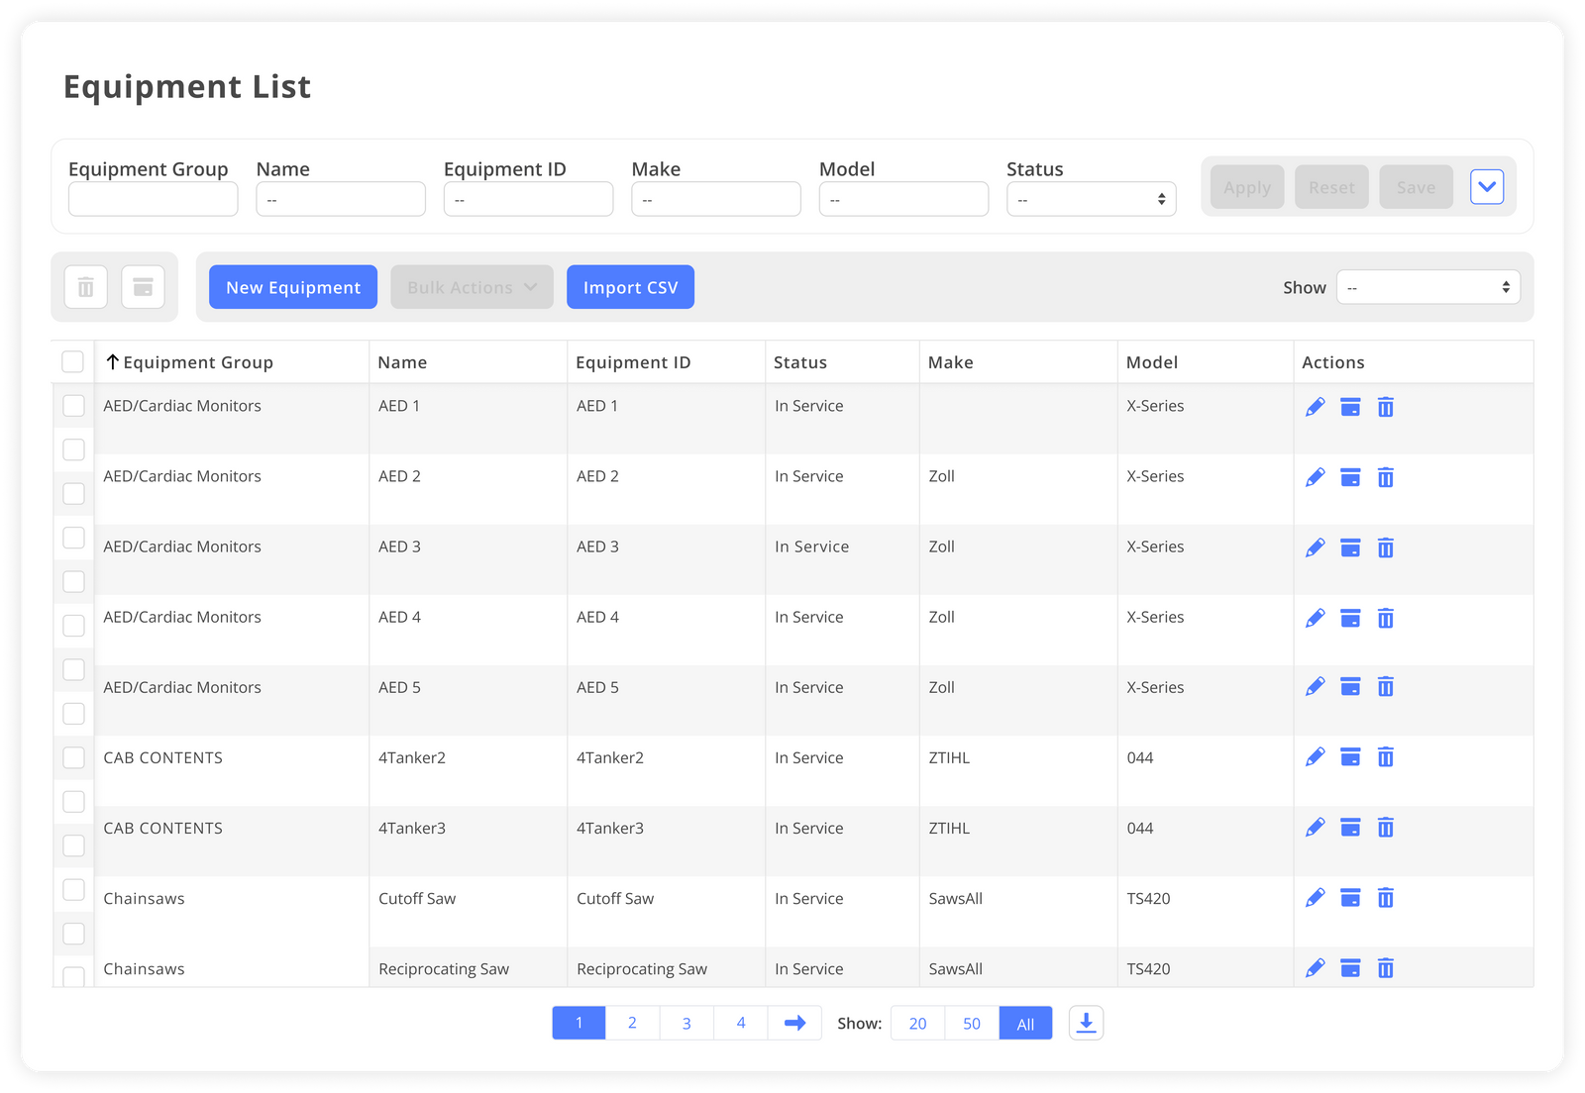Image resolution: width=1585 pixels, height=1093 pixels.
Task: Check the row checkbox for AED 3
Action: [73, 538]
